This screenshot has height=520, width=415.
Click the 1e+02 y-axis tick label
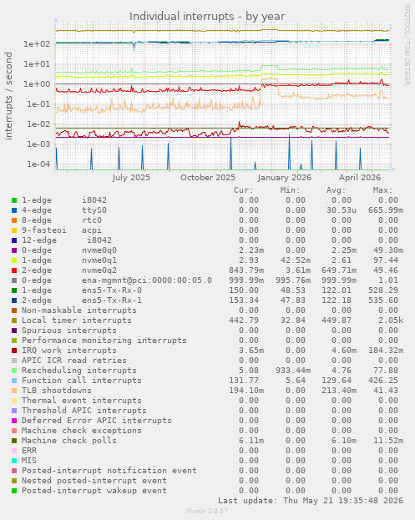(x=37, y=43)
